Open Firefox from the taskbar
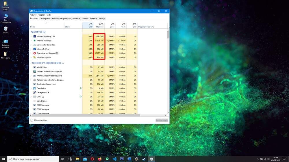The width and height of the screenshot is (289, 162). (x=100, y=159)
